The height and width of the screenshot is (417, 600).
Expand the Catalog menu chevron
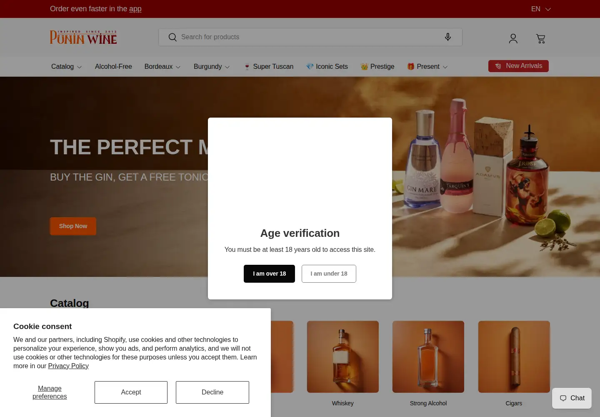pyautogui.click(x=80, y=67)
